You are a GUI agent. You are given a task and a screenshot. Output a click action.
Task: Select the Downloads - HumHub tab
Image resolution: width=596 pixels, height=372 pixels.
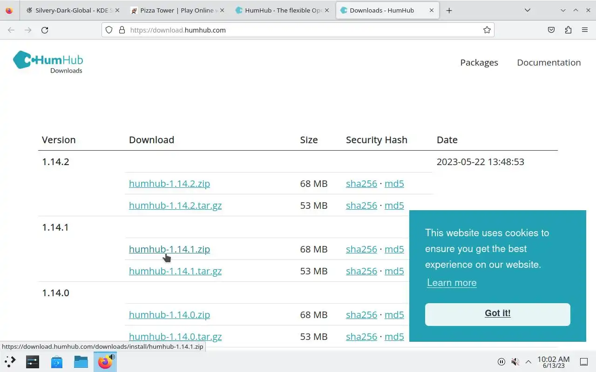point(387,10)
